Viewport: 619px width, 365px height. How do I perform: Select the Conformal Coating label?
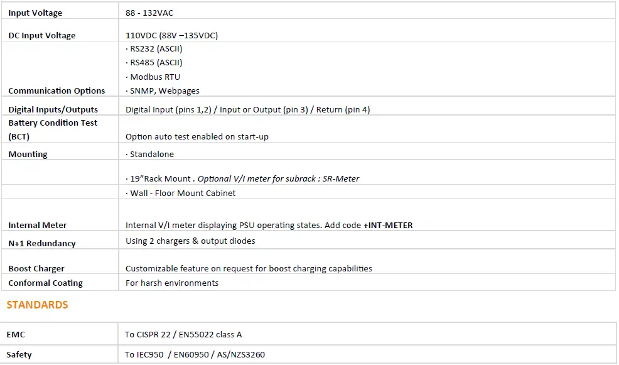coord(45,283)
